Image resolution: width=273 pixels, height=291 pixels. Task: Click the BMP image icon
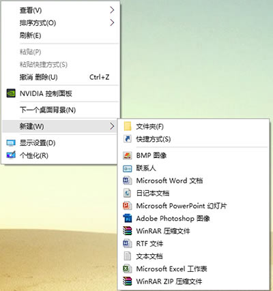click(x=128, y=155)
